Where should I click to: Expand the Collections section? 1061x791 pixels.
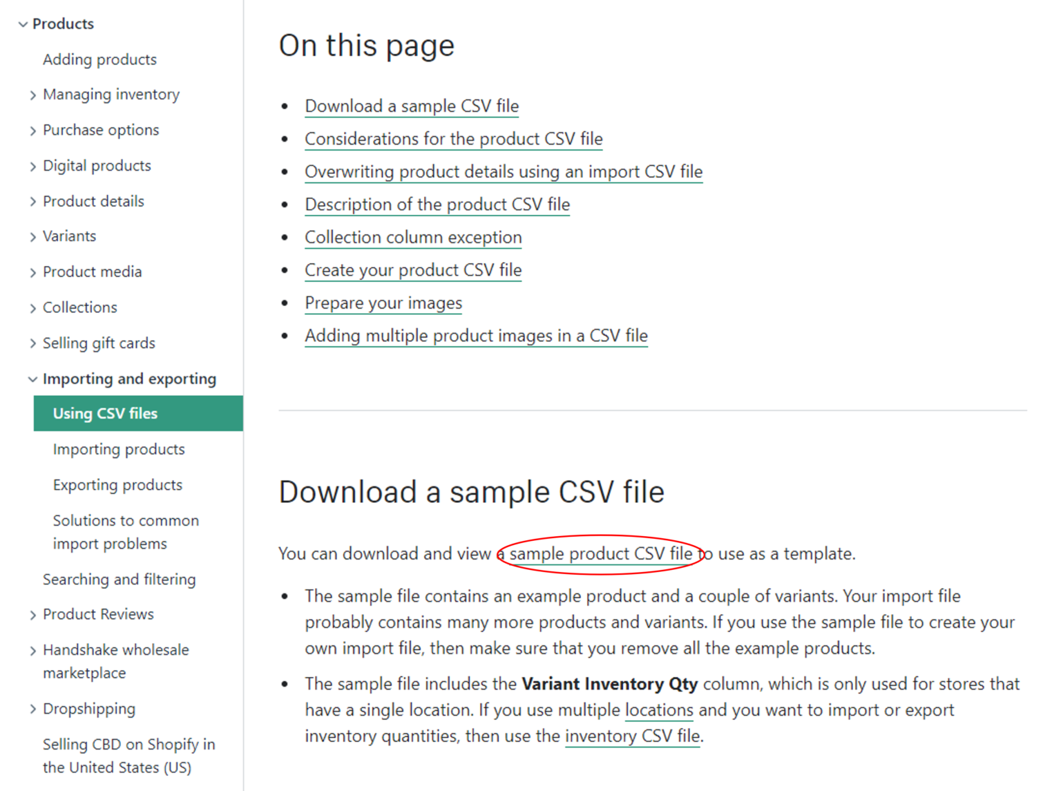point(80,307)
